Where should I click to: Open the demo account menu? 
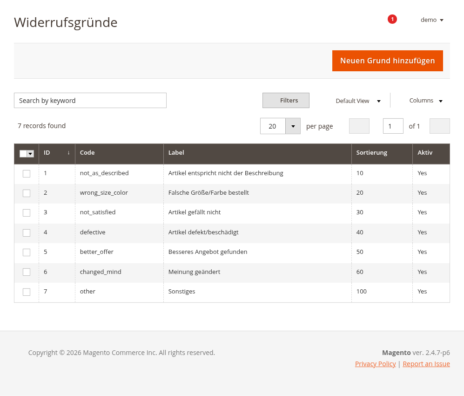pos(432,20)
